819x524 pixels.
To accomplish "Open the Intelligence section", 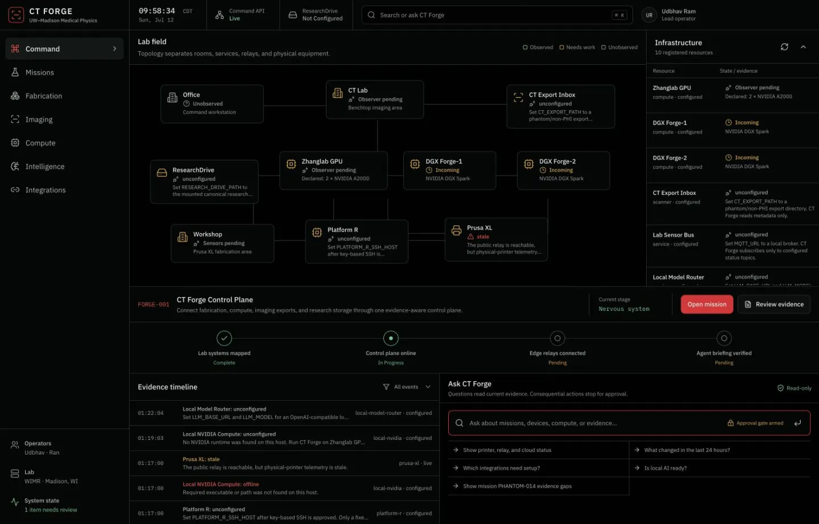I will point(64,167).
